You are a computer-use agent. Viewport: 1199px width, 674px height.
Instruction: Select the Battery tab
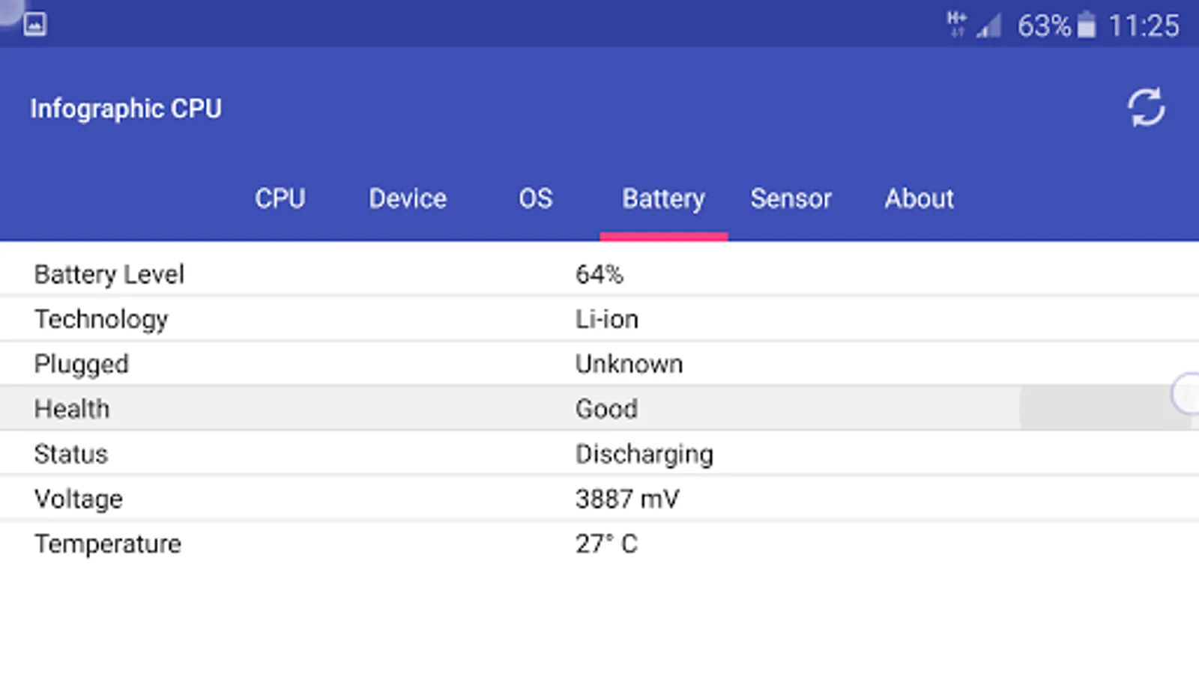(x=663, y=198)
